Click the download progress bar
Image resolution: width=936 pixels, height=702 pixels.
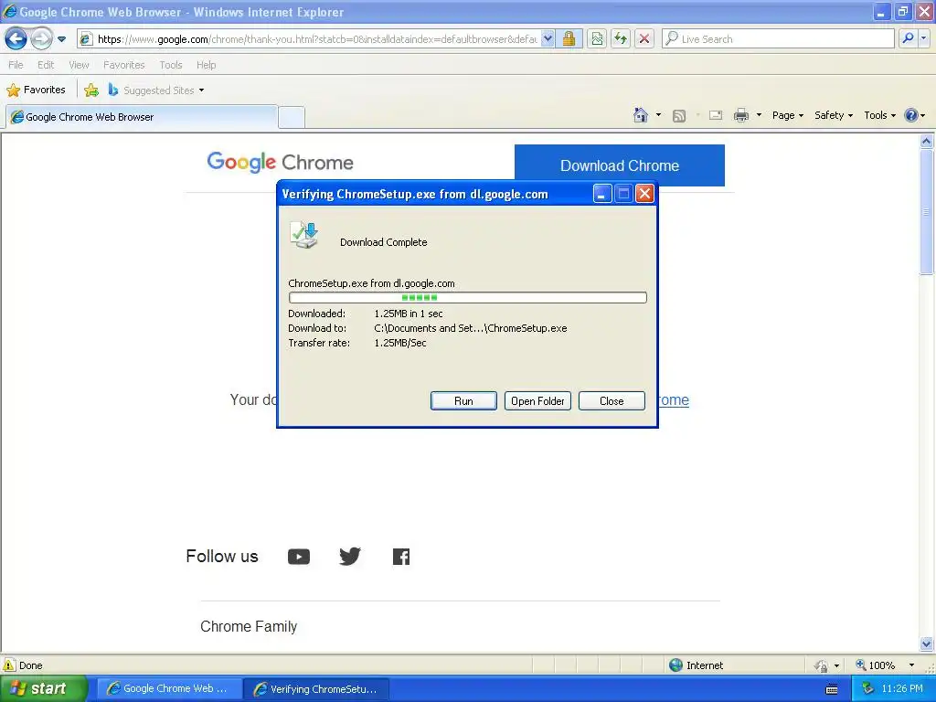(x=467, y=297)
